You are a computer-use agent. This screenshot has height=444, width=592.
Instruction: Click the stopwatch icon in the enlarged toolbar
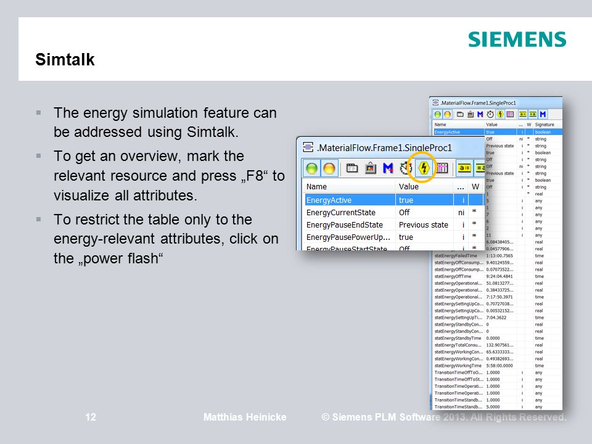pyautogui.click(x=406, y=168)
